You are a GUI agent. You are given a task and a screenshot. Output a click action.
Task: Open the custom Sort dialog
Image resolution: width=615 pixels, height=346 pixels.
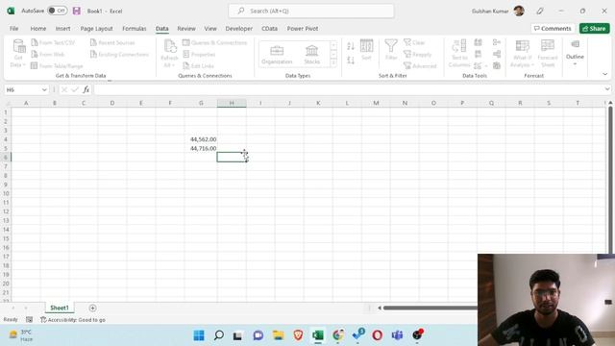(x=366, y=50)
